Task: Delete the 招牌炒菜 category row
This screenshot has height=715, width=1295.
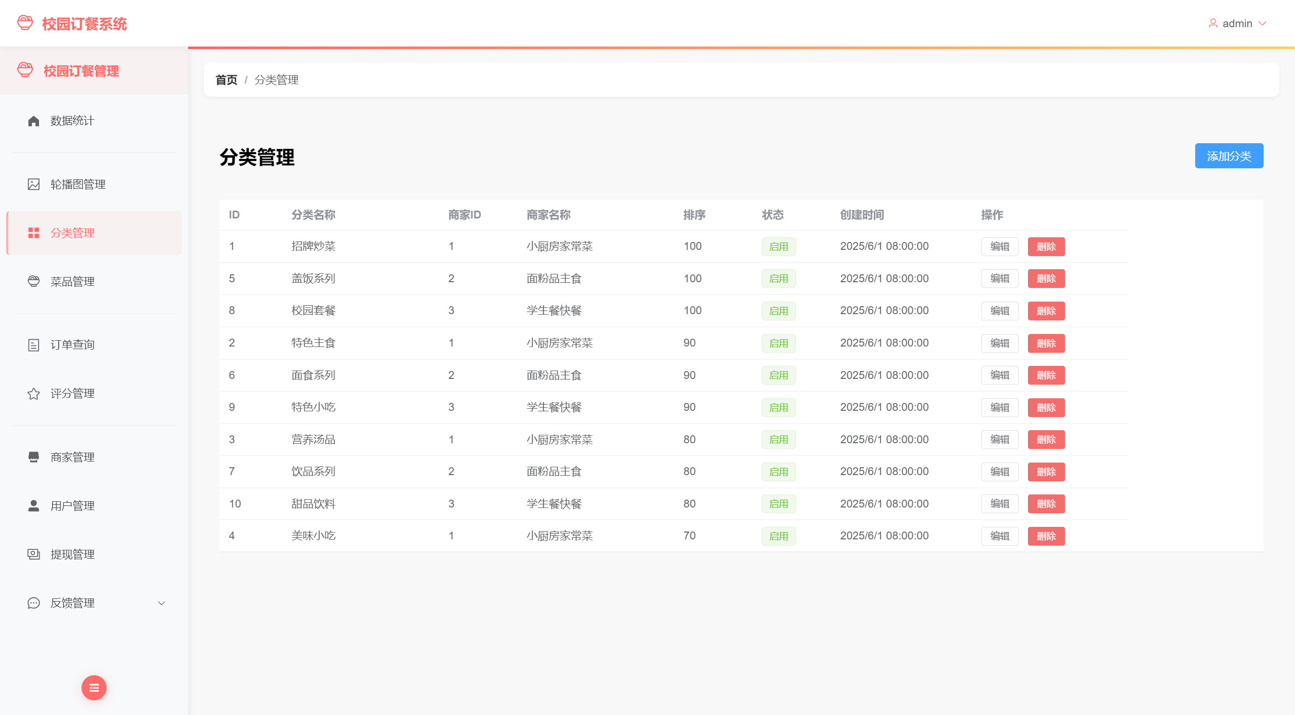Action: [x=1046, y=247]
